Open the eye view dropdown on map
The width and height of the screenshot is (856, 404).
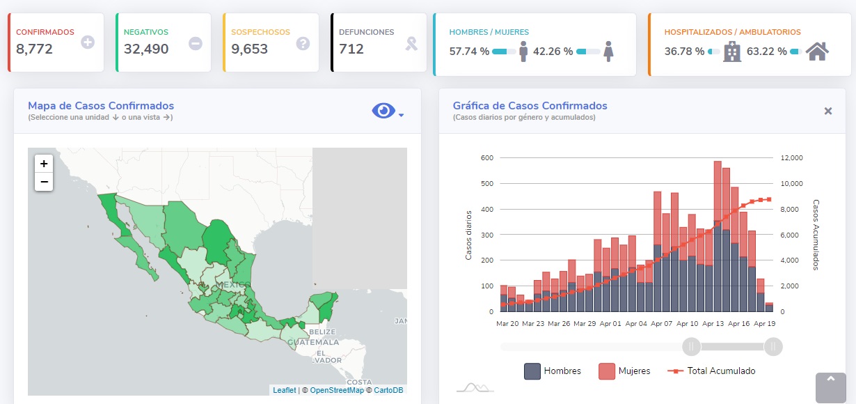pos(383,111)
